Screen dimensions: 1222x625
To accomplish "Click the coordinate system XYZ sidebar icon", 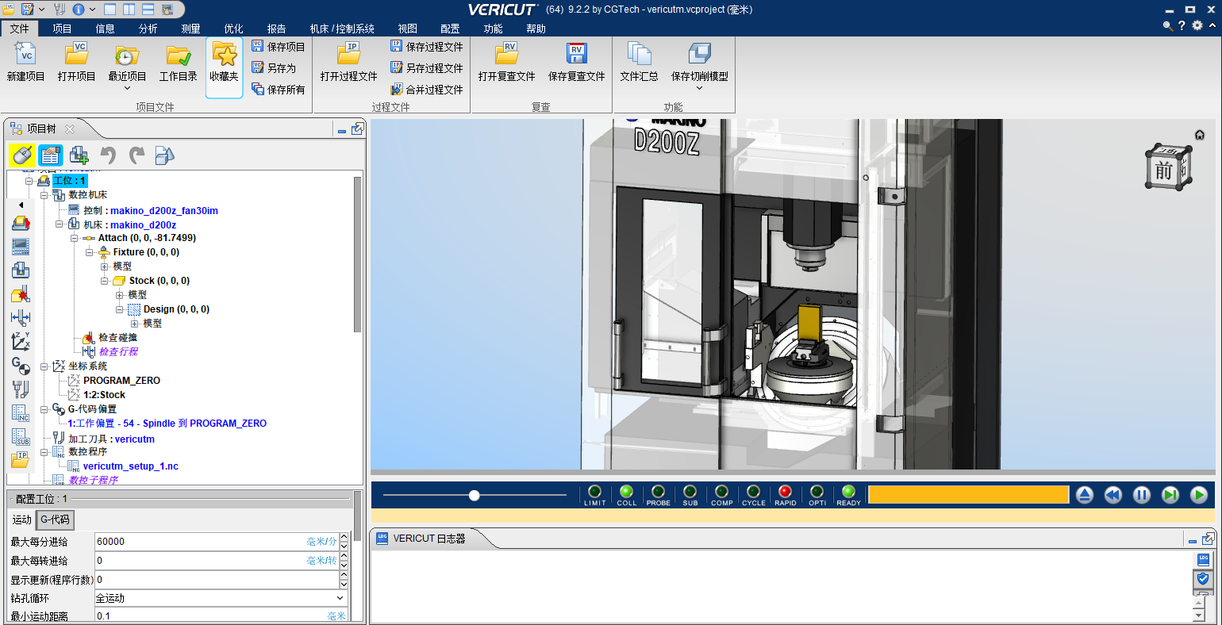I will pyautogui.click(x=21, y=342).
